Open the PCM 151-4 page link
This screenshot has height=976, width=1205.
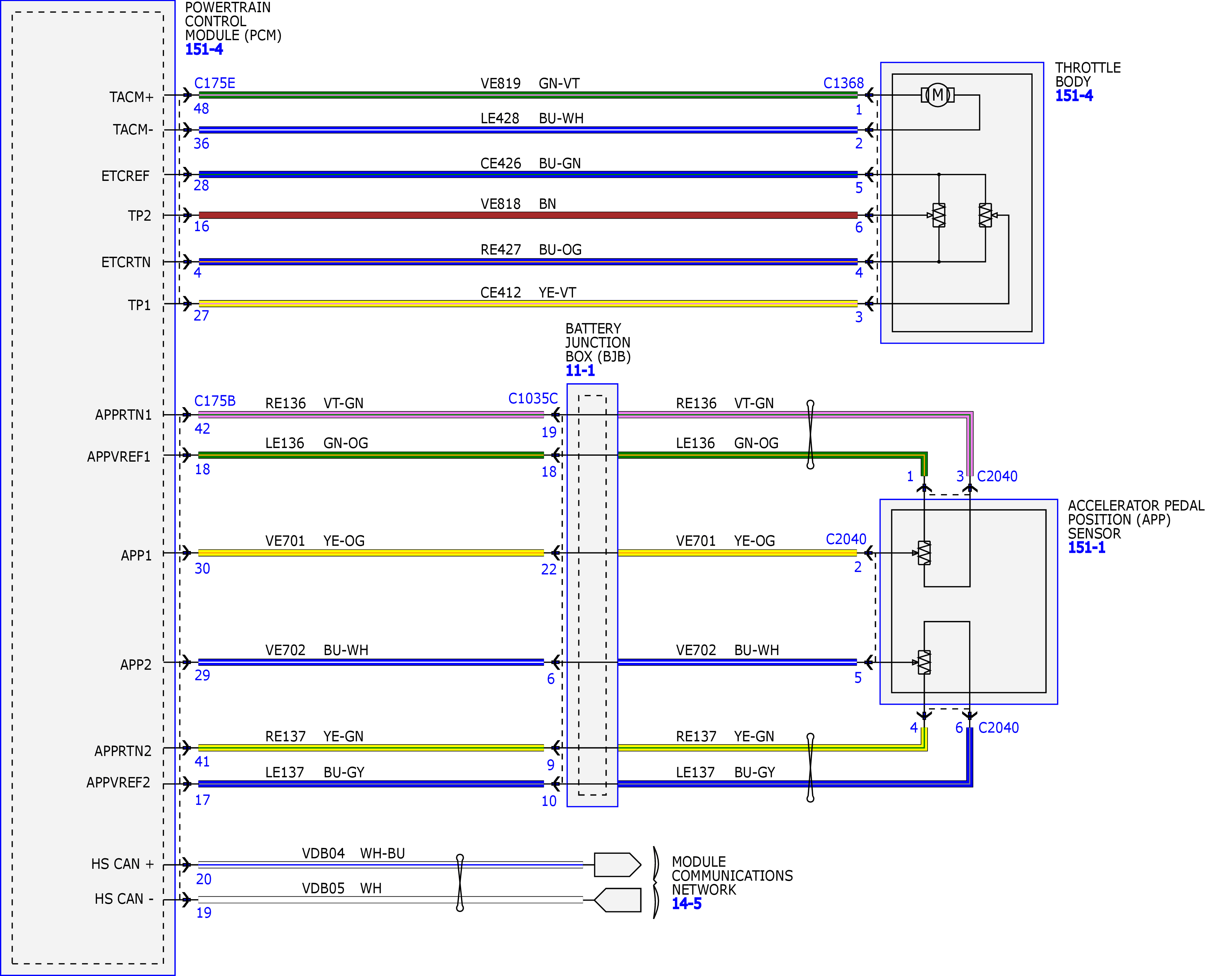point(204,50)
